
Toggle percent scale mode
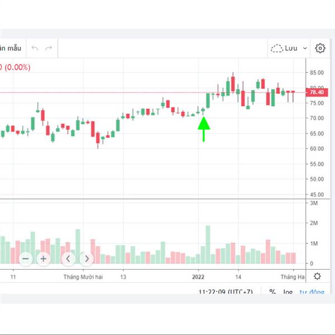pos(272,291)
